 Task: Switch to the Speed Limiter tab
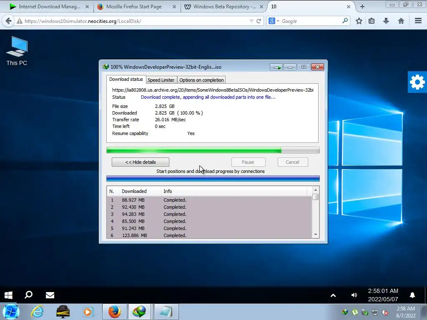(161, 80)
